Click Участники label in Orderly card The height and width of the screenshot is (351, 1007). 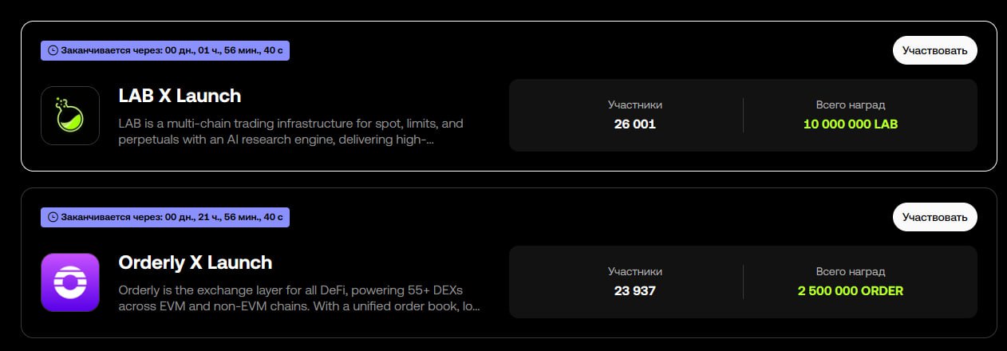coord(634,271)
